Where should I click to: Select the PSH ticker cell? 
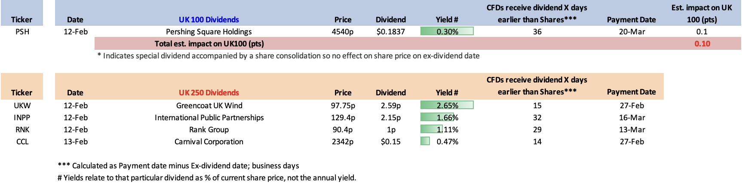(22, 32)
